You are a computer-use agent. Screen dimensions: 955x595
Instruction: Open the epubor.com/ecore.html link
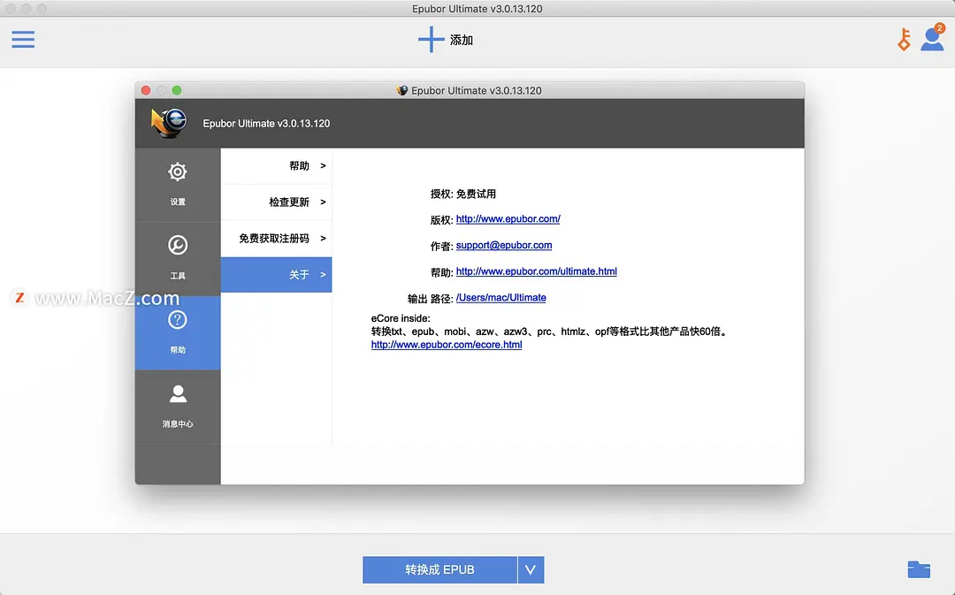click(447, 345)
